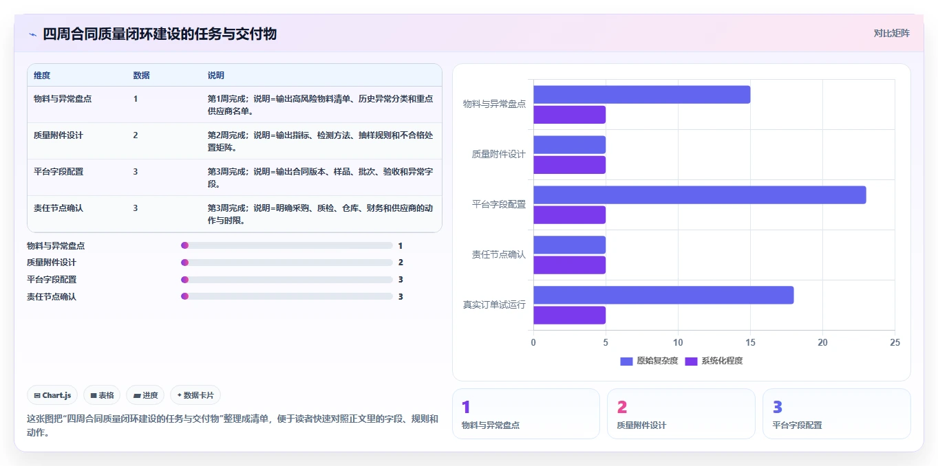938x466 pixels.
Task: Click the 15 tick on the chart x-axis
Action: pyautogui.click(x=750, y=342)
